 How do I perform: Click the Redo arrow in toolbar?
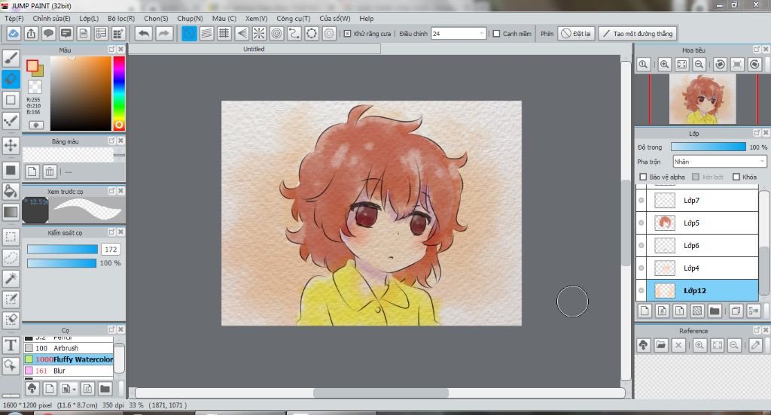pos(164,33)
